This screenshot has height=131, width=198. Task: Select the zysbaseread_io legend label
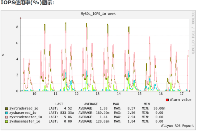[23, 113]
